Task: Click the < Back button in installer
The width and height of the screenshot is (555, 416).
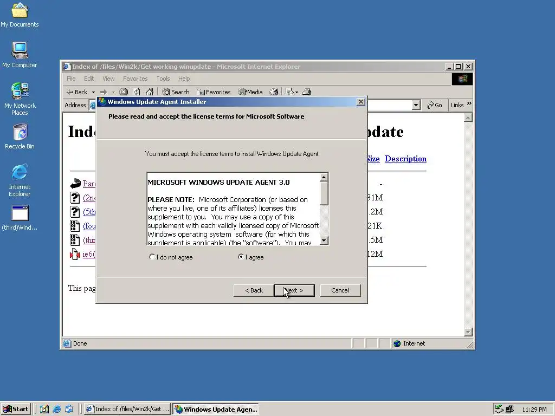Action: 254,290
